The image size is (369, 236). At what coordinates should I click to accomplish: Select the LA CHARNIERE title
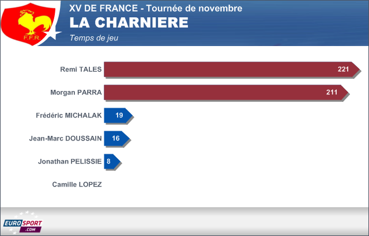pos(128,23)
